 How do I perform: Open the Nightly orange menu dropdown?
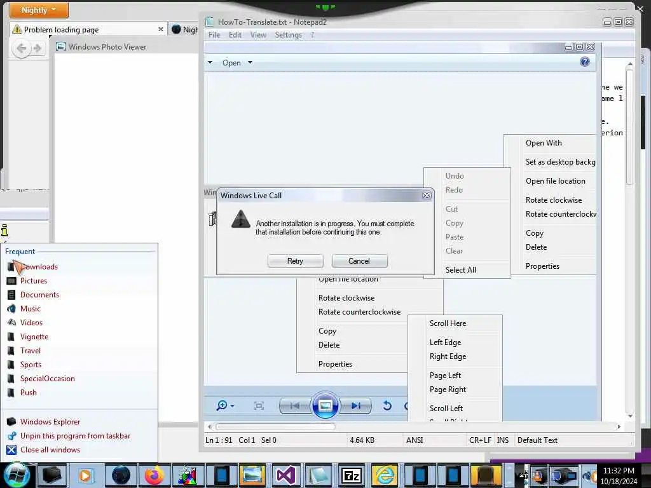pyautogui.click(x=39, y=10)
